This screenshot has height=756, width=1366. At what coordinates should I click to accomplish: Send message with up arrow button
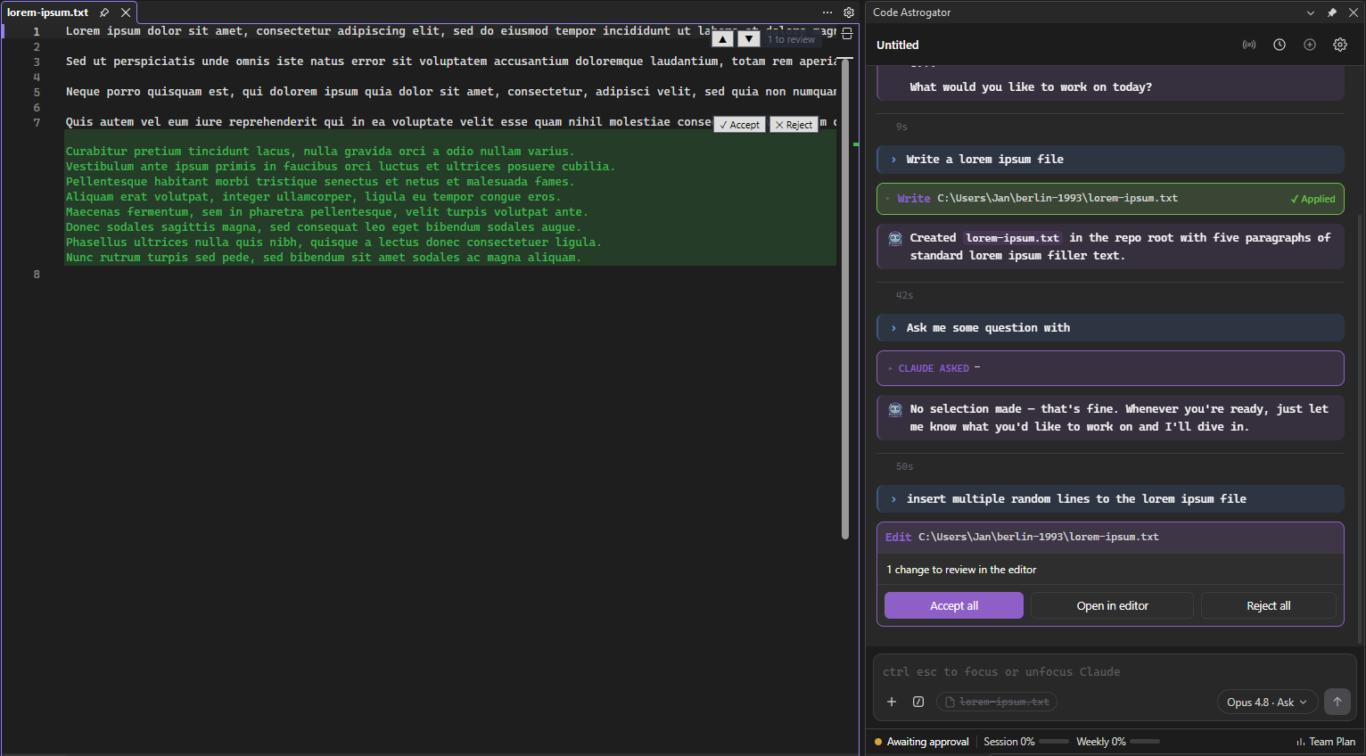tap(1337, 702)
